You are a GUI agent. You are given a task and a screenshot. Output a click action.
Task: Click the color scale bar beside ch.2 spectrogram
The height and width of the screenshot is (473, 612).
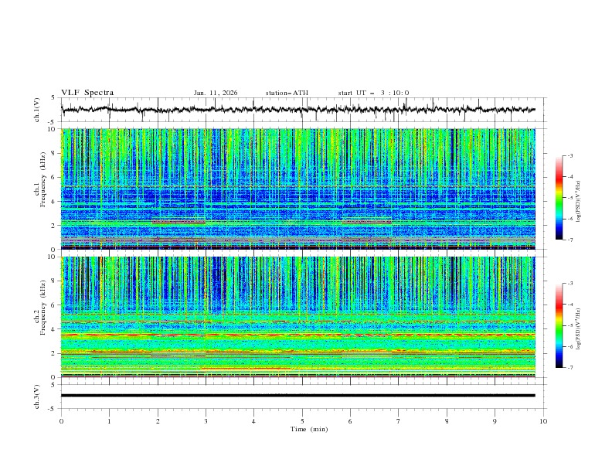coord(559,325)
